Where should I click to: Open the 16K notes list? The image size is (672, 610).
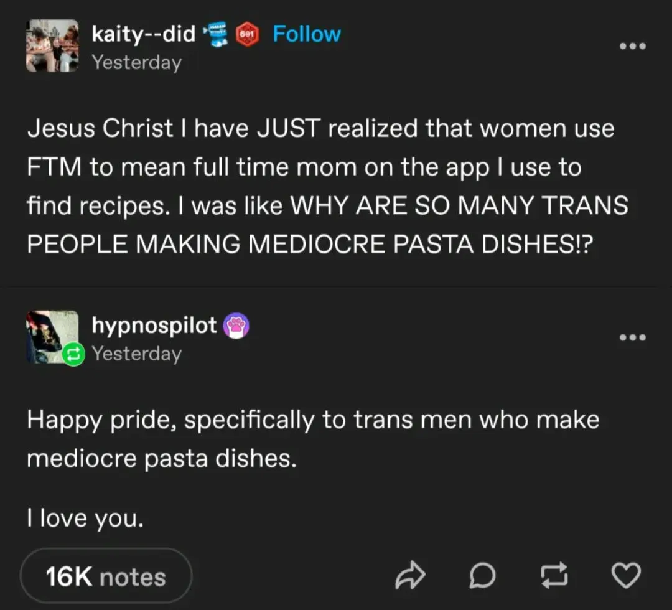pyautogui.click(x=106, y=577)
